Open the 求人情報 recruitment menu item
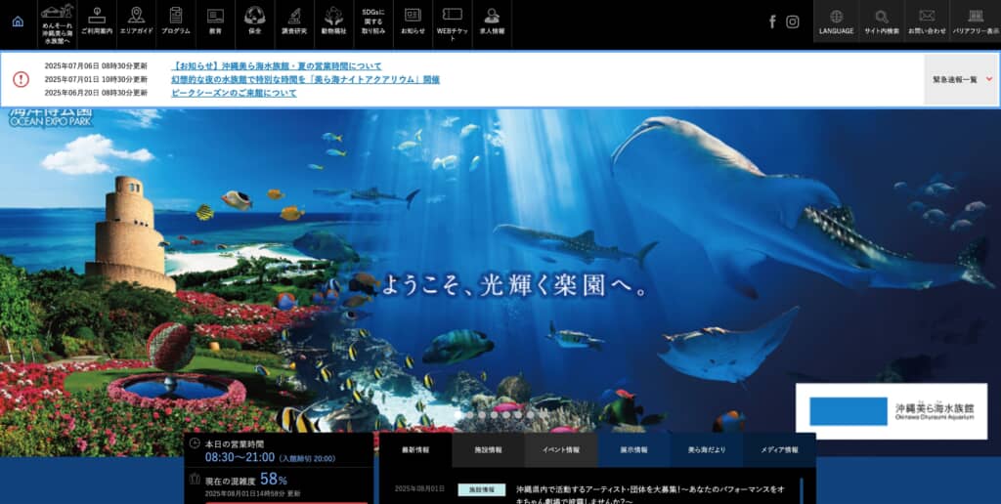The width and height of the screenshot is (1001, 504). tap(492, 21)
